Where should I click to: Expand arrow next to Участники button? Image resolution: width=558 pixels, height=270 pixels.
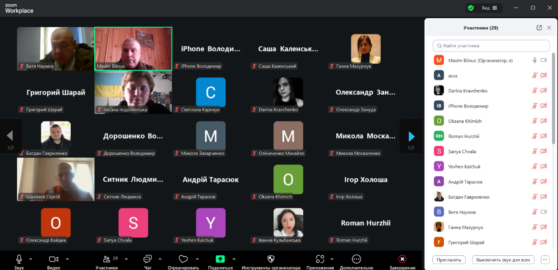tap(126, 259)
